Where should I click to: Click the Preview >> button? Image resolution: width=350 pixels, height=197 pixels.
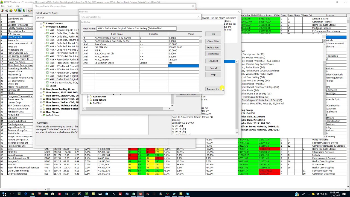pyautogui.click(x=213, y=89)
